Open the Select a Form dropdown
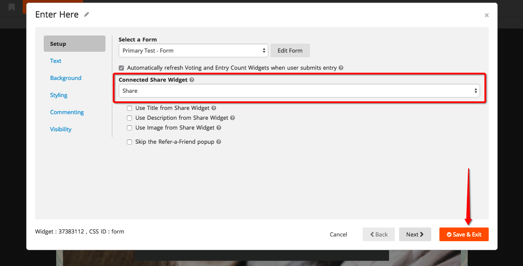The height and width of the screenshot is (266, 523). click(x=193, y=50)
